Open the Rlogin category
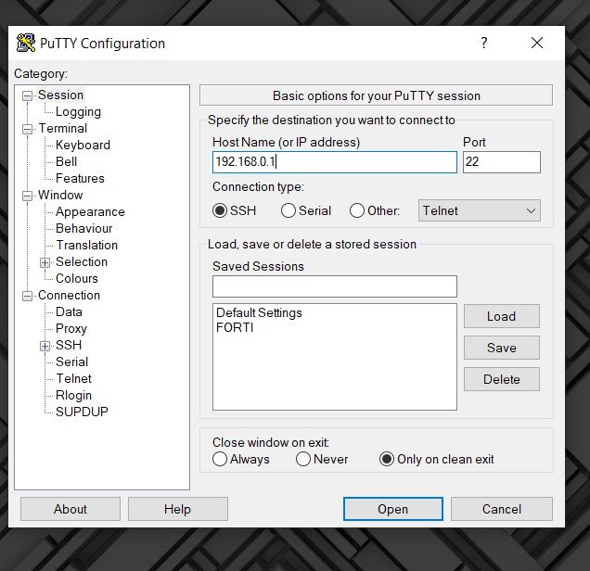 pos(73,395)
